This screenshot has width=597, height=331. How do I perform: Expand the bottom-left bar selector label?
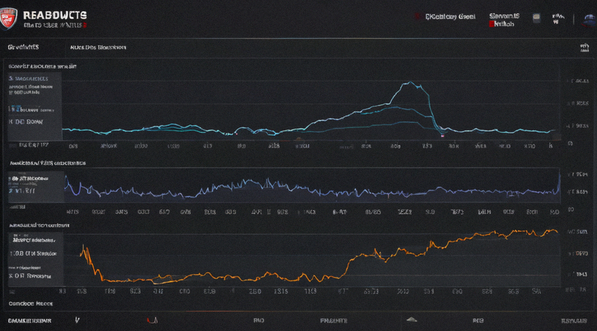click(x=30, y=321)
